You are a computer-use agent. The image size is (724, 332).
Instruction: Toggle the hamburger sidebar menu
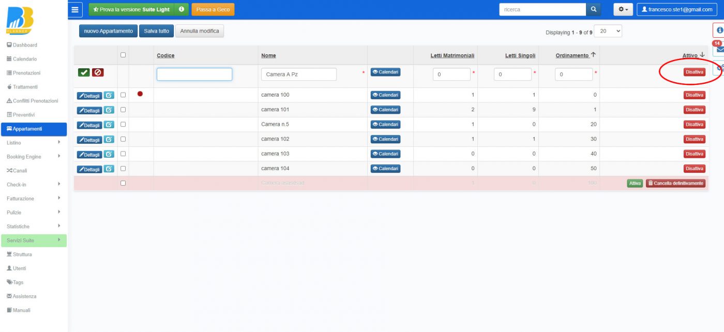tap(75, 9)
